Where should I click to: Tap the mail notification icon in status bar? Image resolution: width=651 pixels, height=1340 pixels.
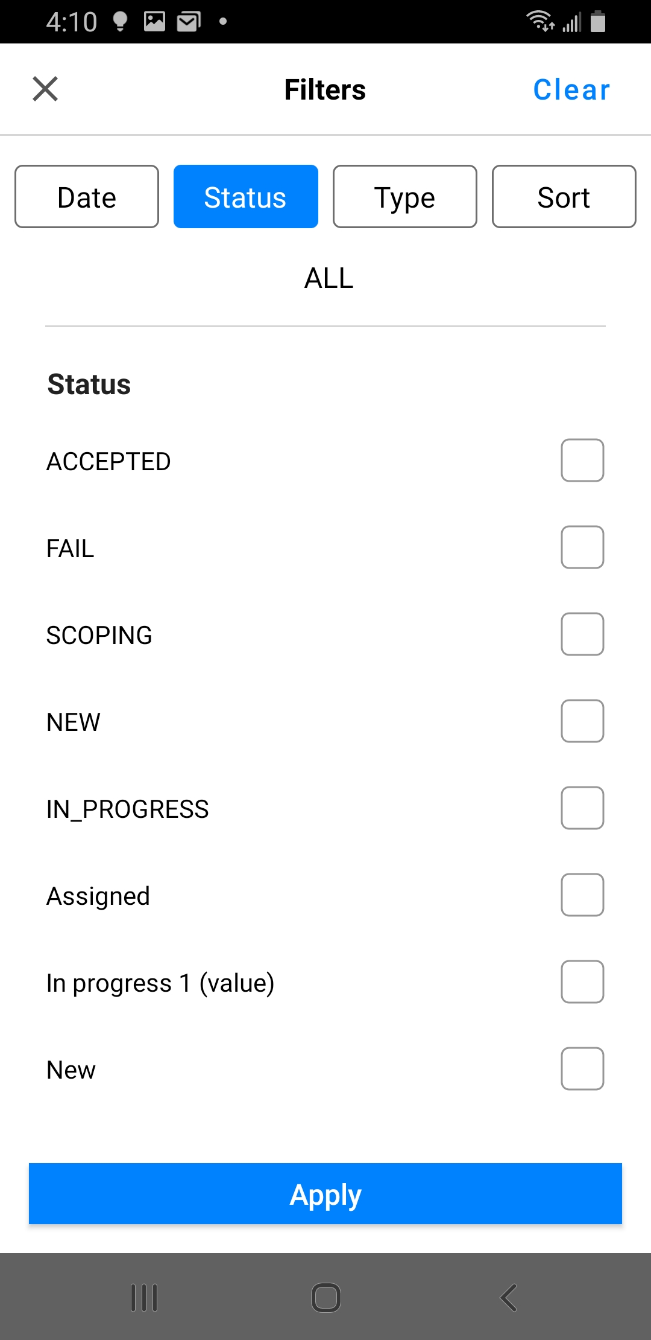(x=189, y=22)
